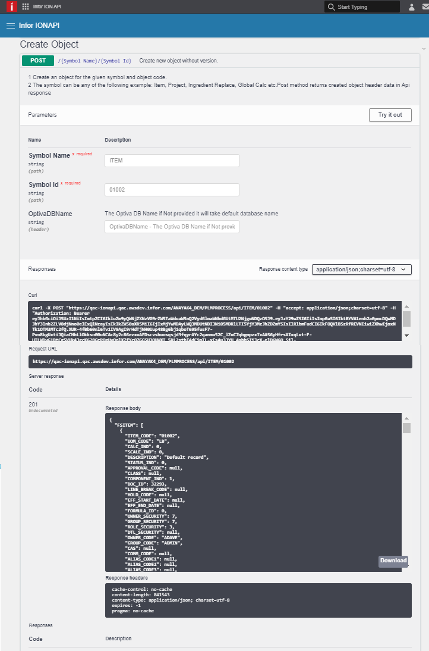The width and height of the screenshot is (429, 651).
Task: Click the Parameters section label
Action: point(42,115)
